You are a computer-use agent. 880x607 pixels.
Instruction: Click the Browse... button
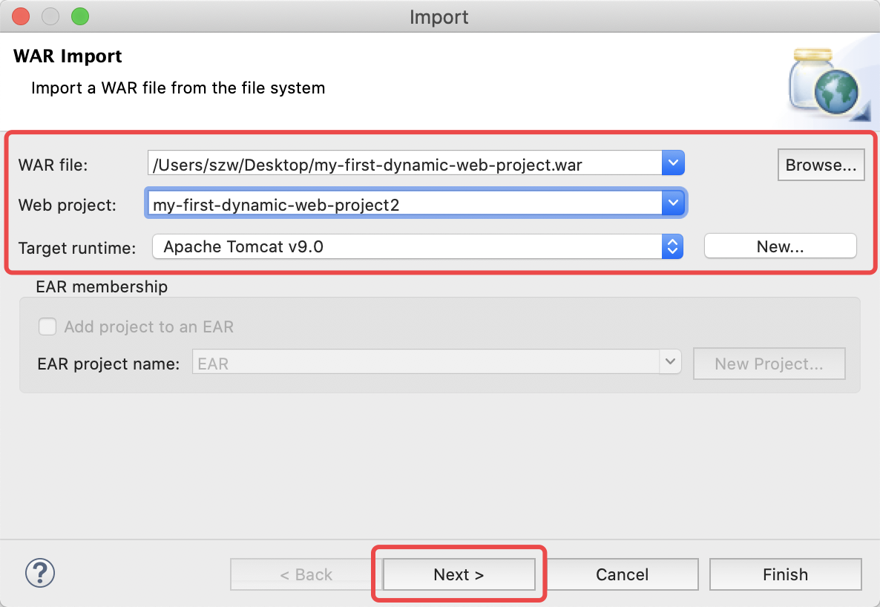pyautogui.click(x=821, y=165)
